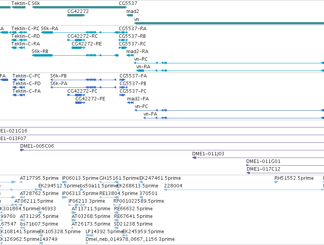
Task: Select transcript CG42272-RC
Action: coord(76,40)
